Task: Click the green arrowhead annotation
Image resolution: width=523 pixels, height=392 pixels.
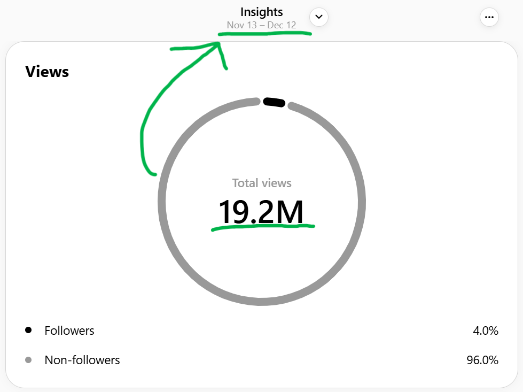Action: pos(220,49)
